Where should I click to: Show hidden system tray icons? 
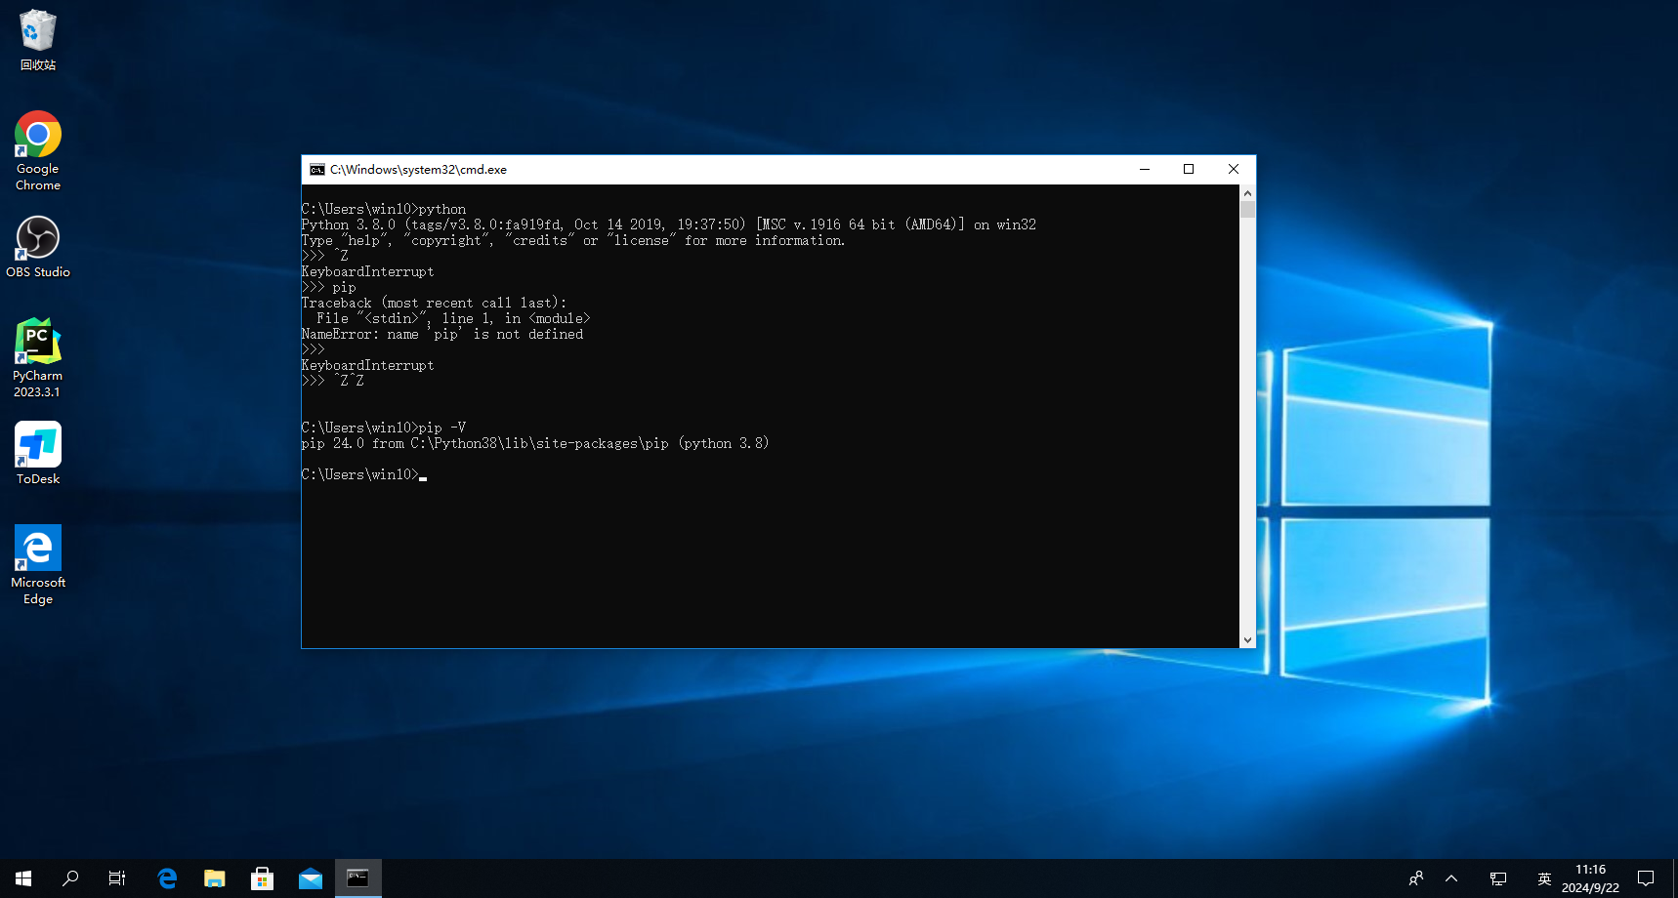1451,878
